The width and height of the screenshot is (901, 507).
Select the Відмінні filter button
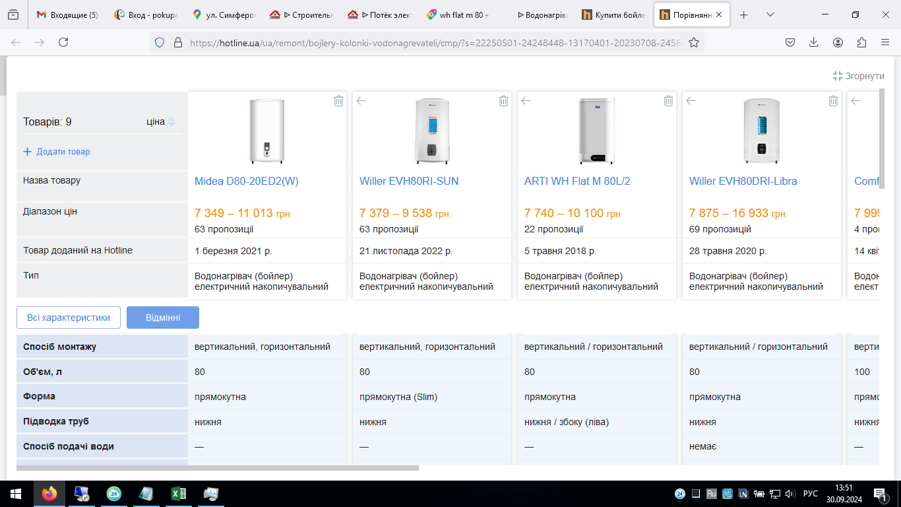tap(163, 318)
